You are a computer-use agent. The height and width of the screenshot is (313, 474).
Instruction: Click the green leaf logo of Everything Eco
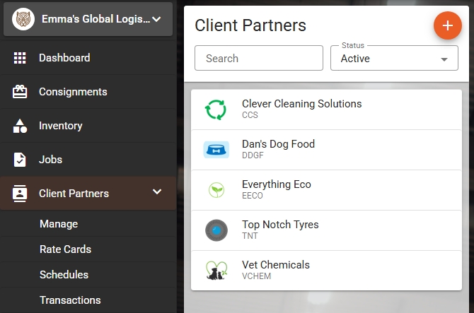(x=216, y=190)
